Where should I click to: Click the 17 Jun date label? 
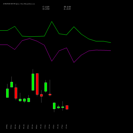point(62,127)
